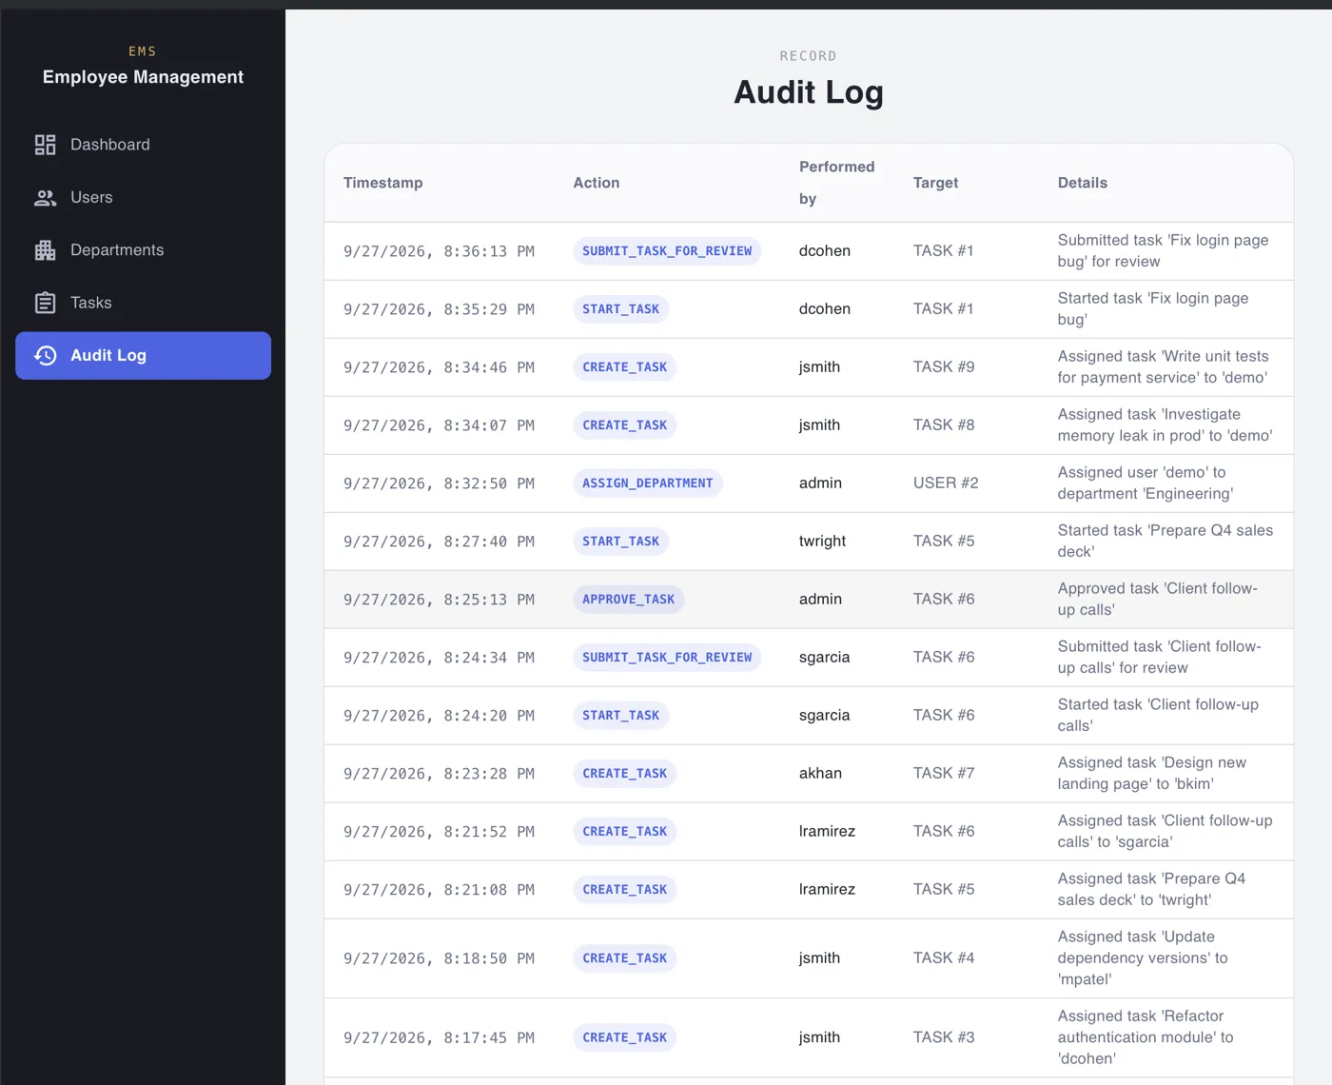Click START_TASK badge by twright
The height and width of the screenshot is (1085, 1332).
620,542
